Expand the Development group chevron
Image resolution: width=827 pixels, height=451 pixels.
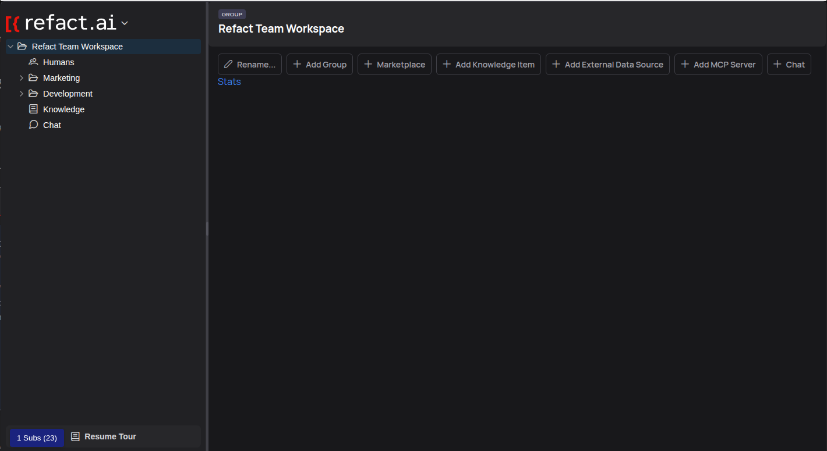[x=22, y=94]
